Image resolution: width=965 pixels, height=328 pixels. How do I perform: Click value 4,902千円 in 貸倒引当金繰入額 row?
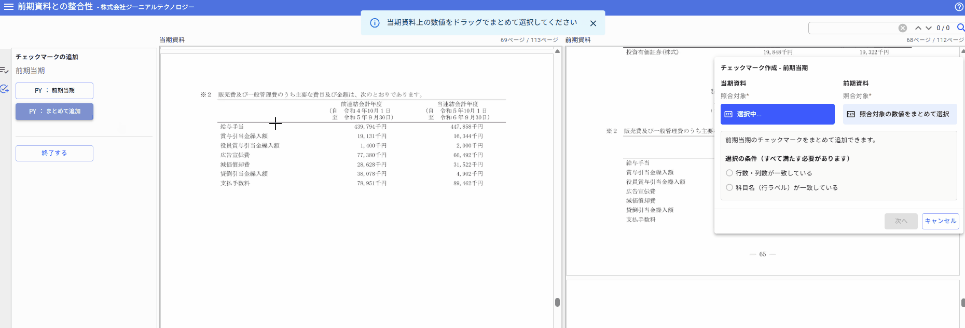pyautogui.click(x=470, y=173)
